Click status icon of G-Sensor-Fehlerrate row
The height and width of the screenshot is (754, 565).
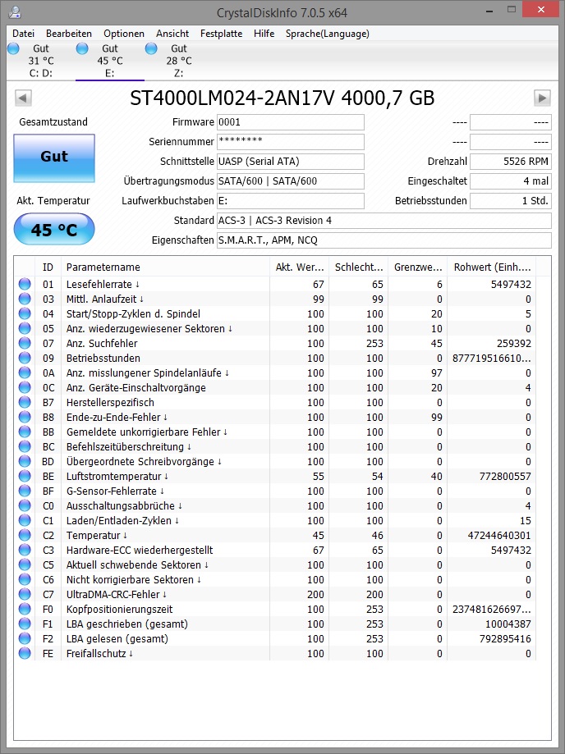[x=25, y=491]
